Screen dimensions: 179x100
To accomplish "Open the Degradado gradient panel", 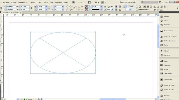I will (x=166, y=73).
